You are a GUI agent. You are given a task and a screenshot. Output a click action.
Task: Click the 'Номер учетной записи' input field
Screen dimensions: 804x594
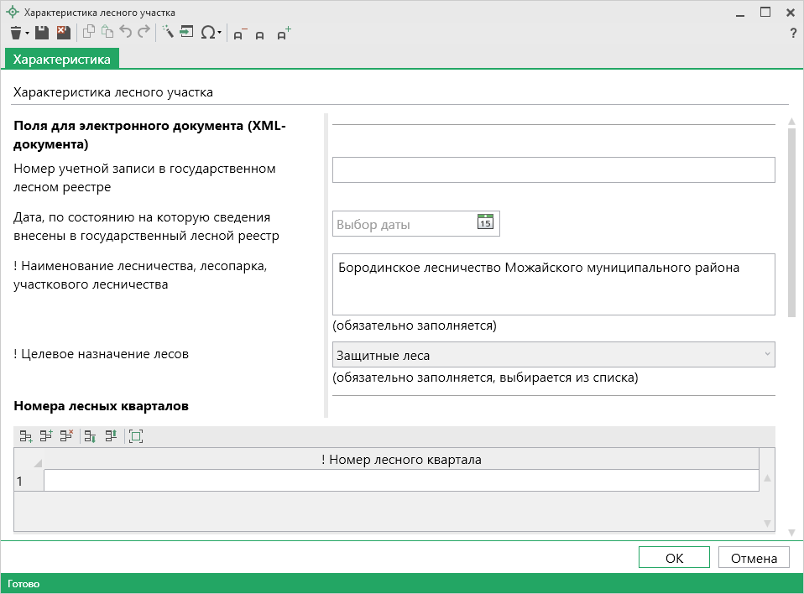coord(553,169)
